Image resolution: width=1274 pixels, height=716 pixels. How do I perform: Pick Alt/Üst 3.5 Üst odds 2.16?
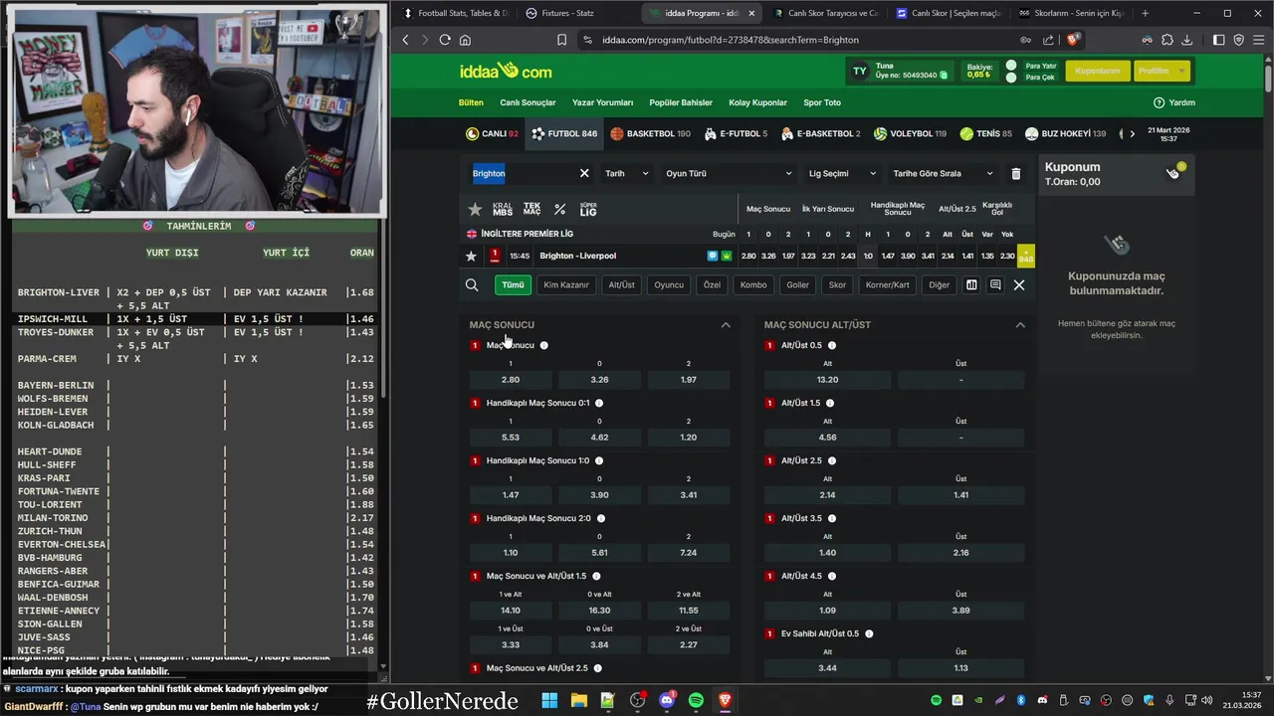coord(960,552)
